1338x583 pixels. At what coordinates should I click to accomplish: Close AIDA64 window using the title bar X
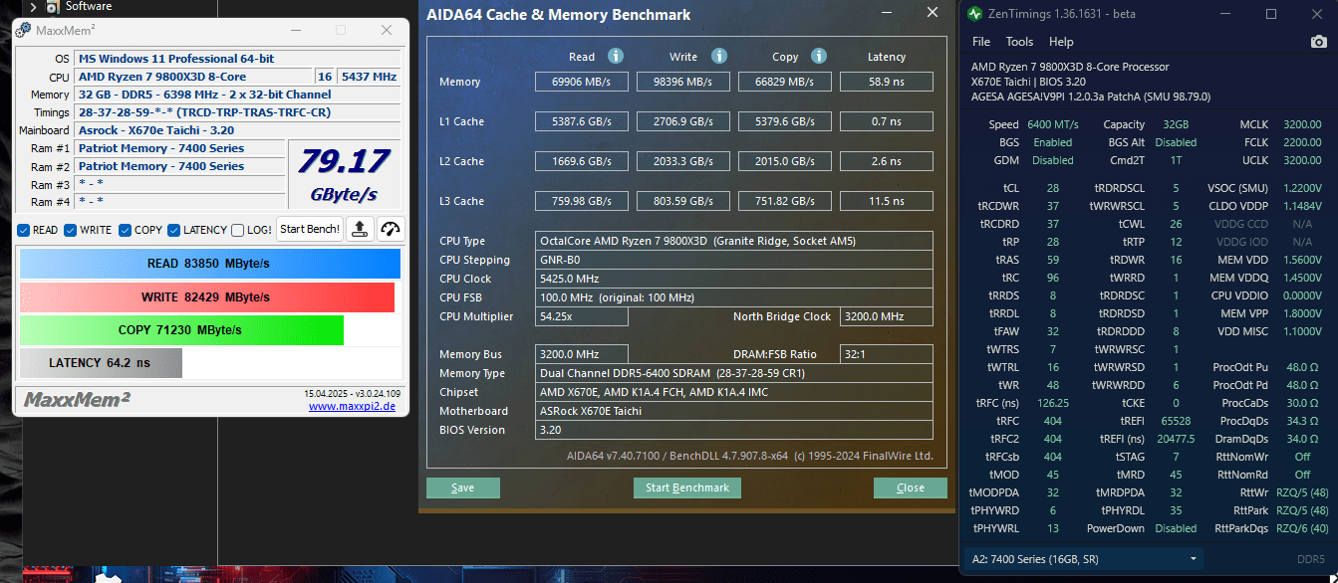click(933, 13)
